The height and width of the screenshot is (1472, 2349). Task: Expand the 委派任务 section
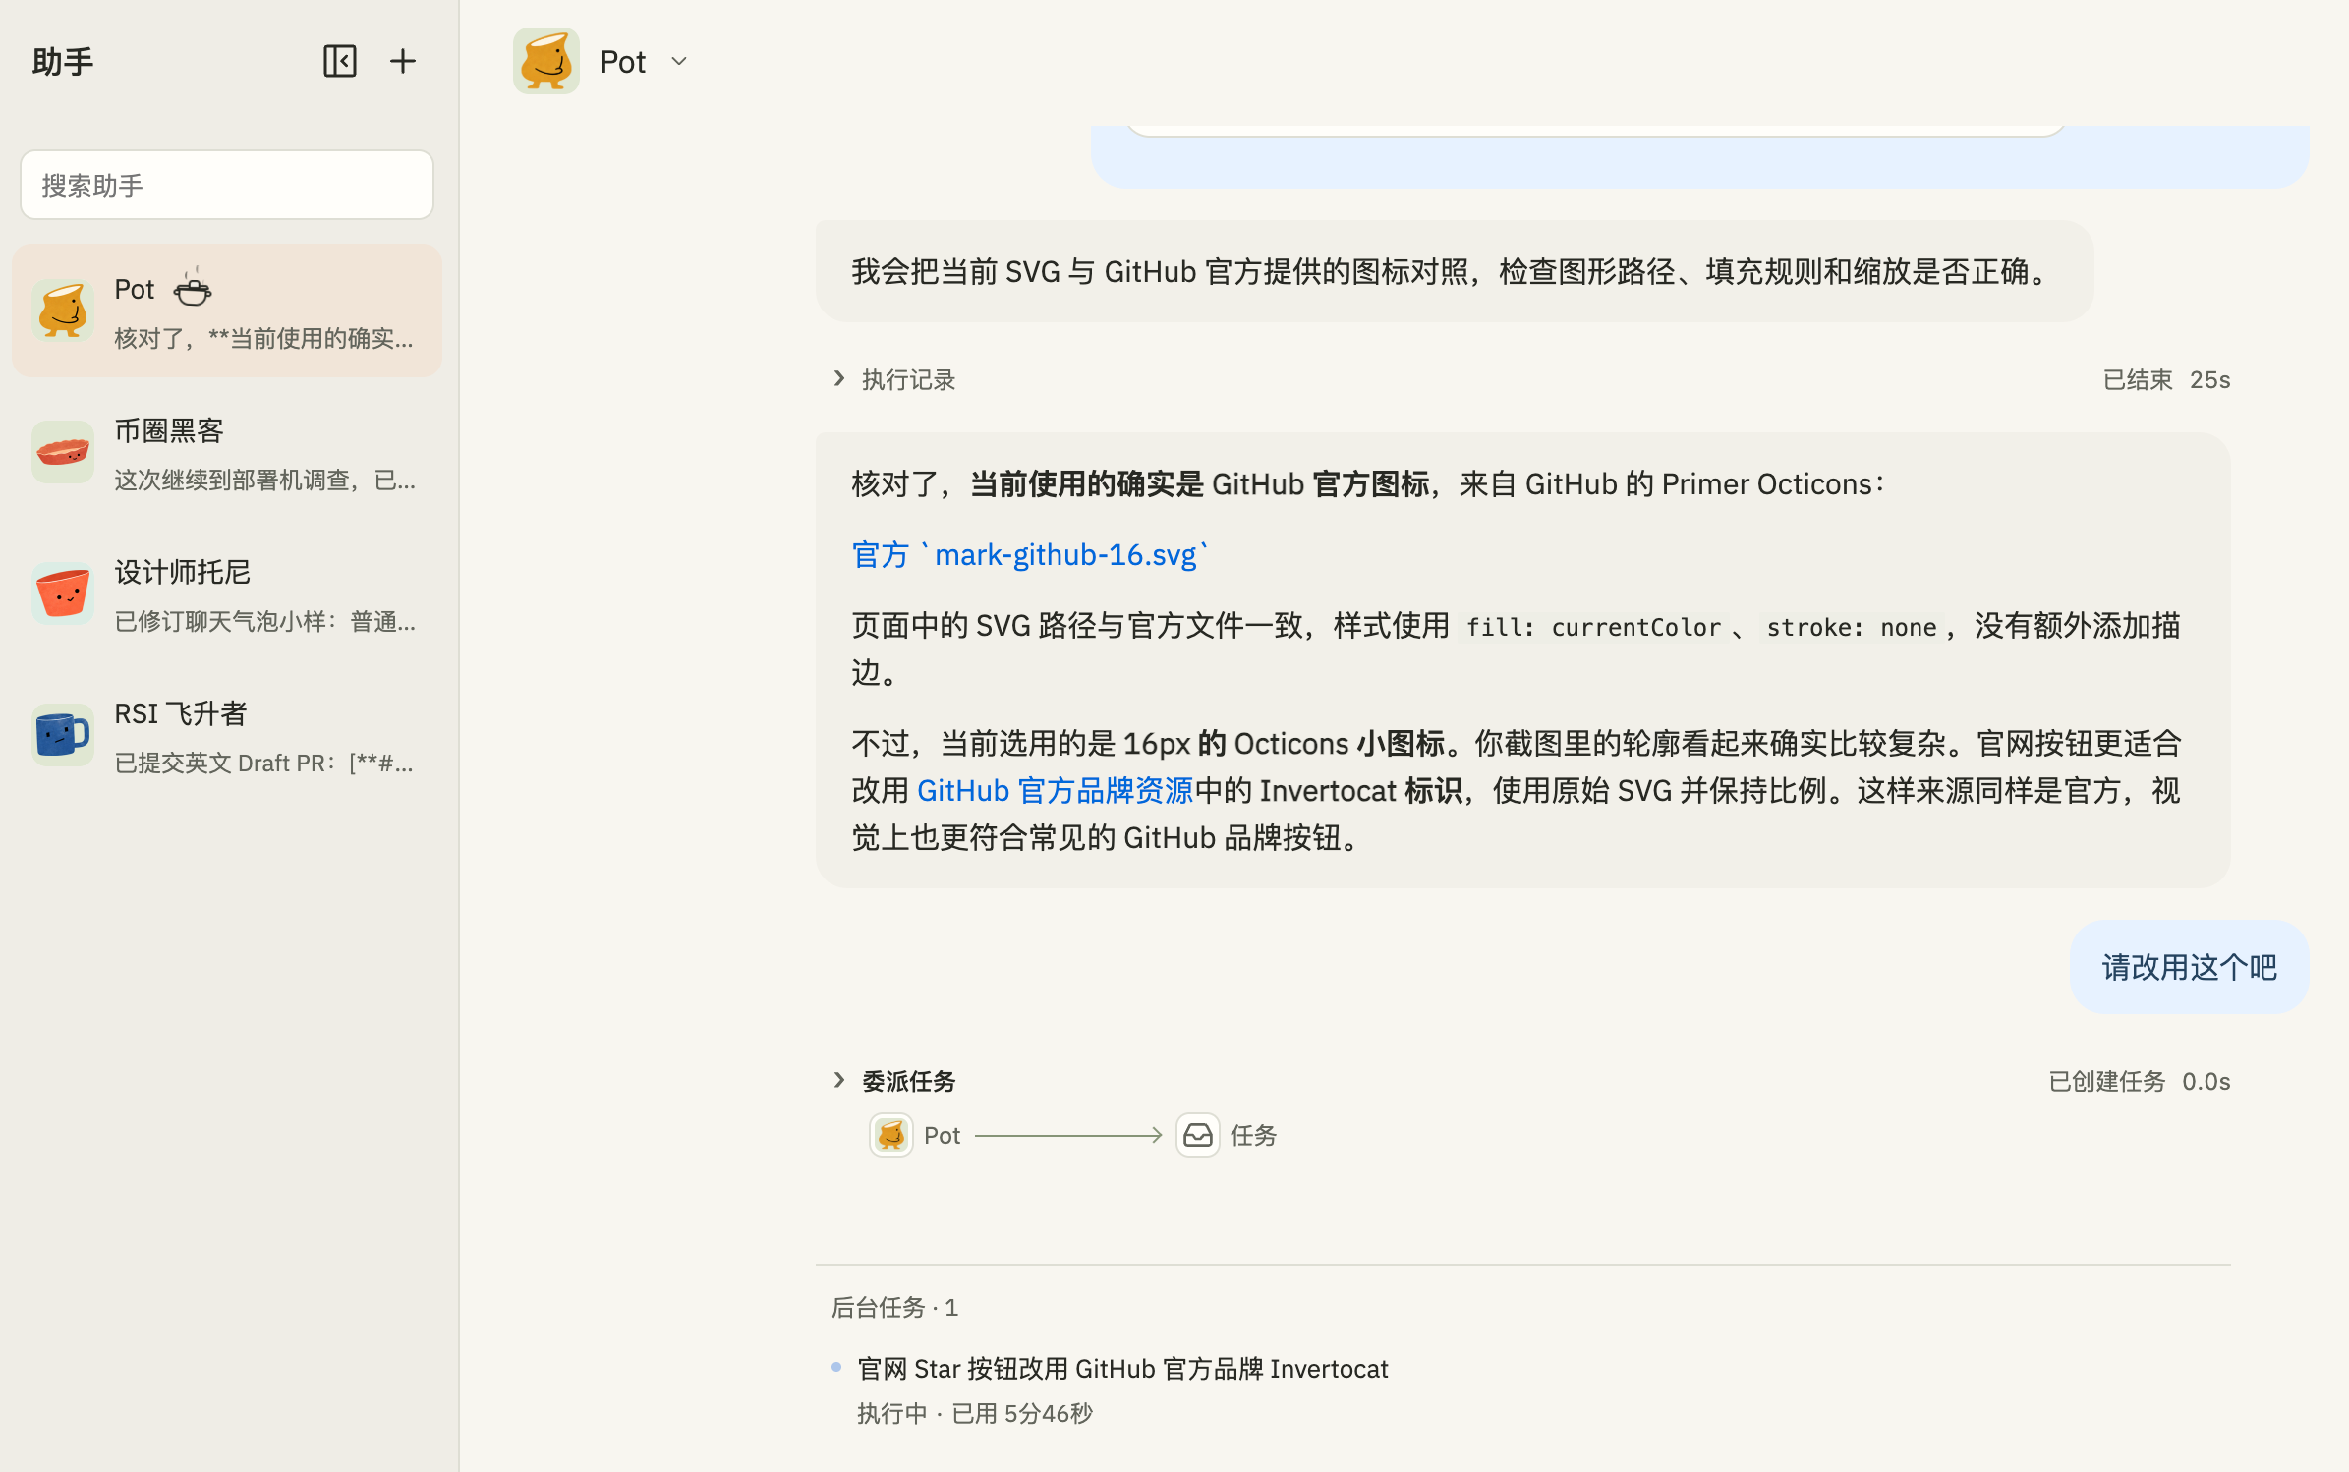click(x=893, y=1081)
